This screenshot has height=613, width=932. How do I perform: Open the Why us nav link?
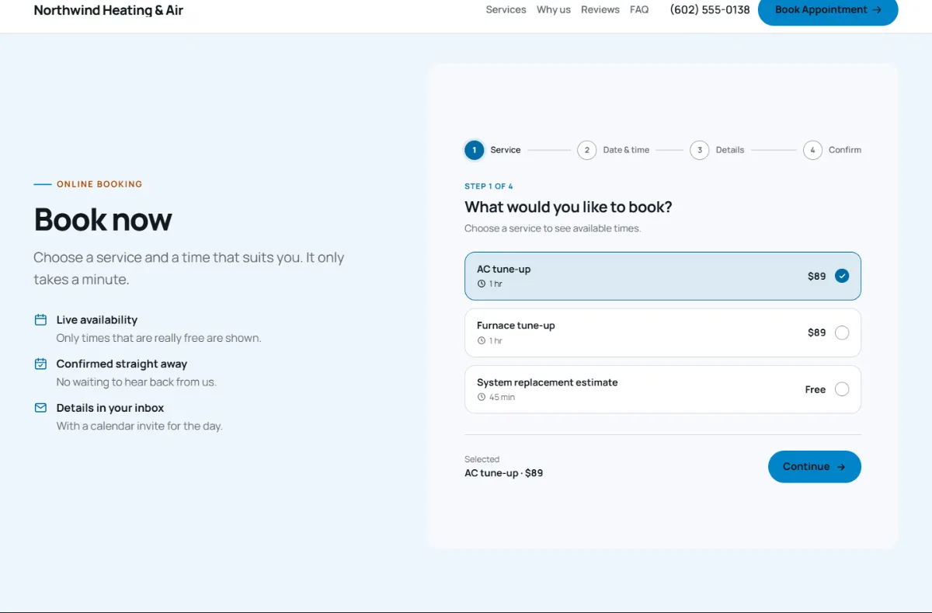pyautogui.click(x=554, y=10)
